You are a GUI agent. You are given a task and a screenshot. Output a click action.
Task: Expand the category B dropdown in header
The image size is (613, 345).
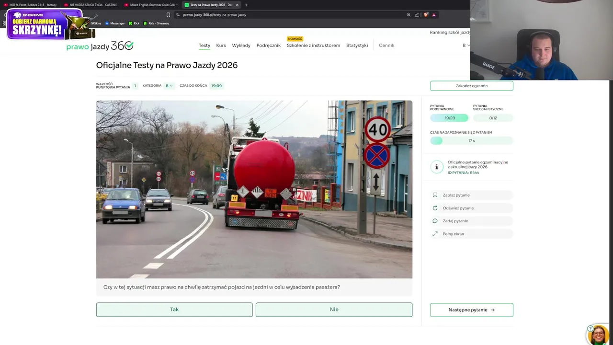tap(466, 46)
